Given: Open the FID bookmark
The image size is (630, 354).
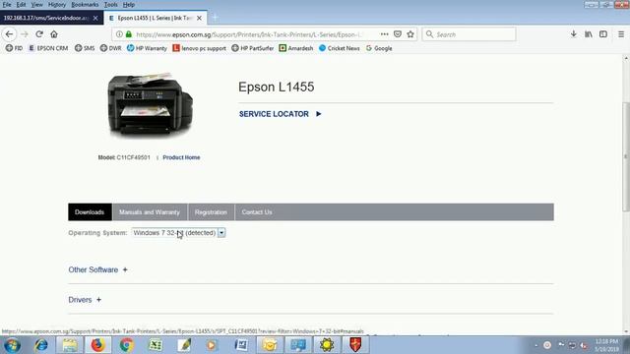Looking at the screenshot, I should 14,48.
